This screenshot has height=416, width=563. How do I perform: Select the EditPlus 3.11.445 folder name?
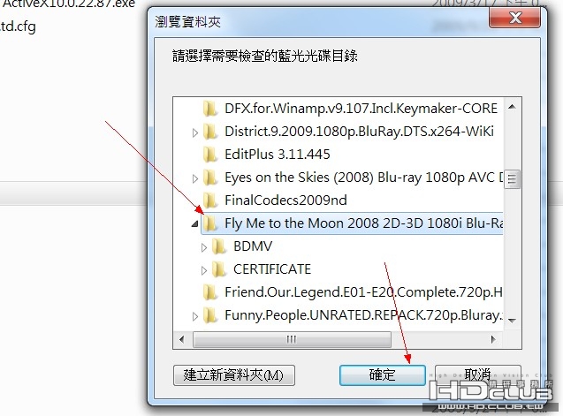278,155
